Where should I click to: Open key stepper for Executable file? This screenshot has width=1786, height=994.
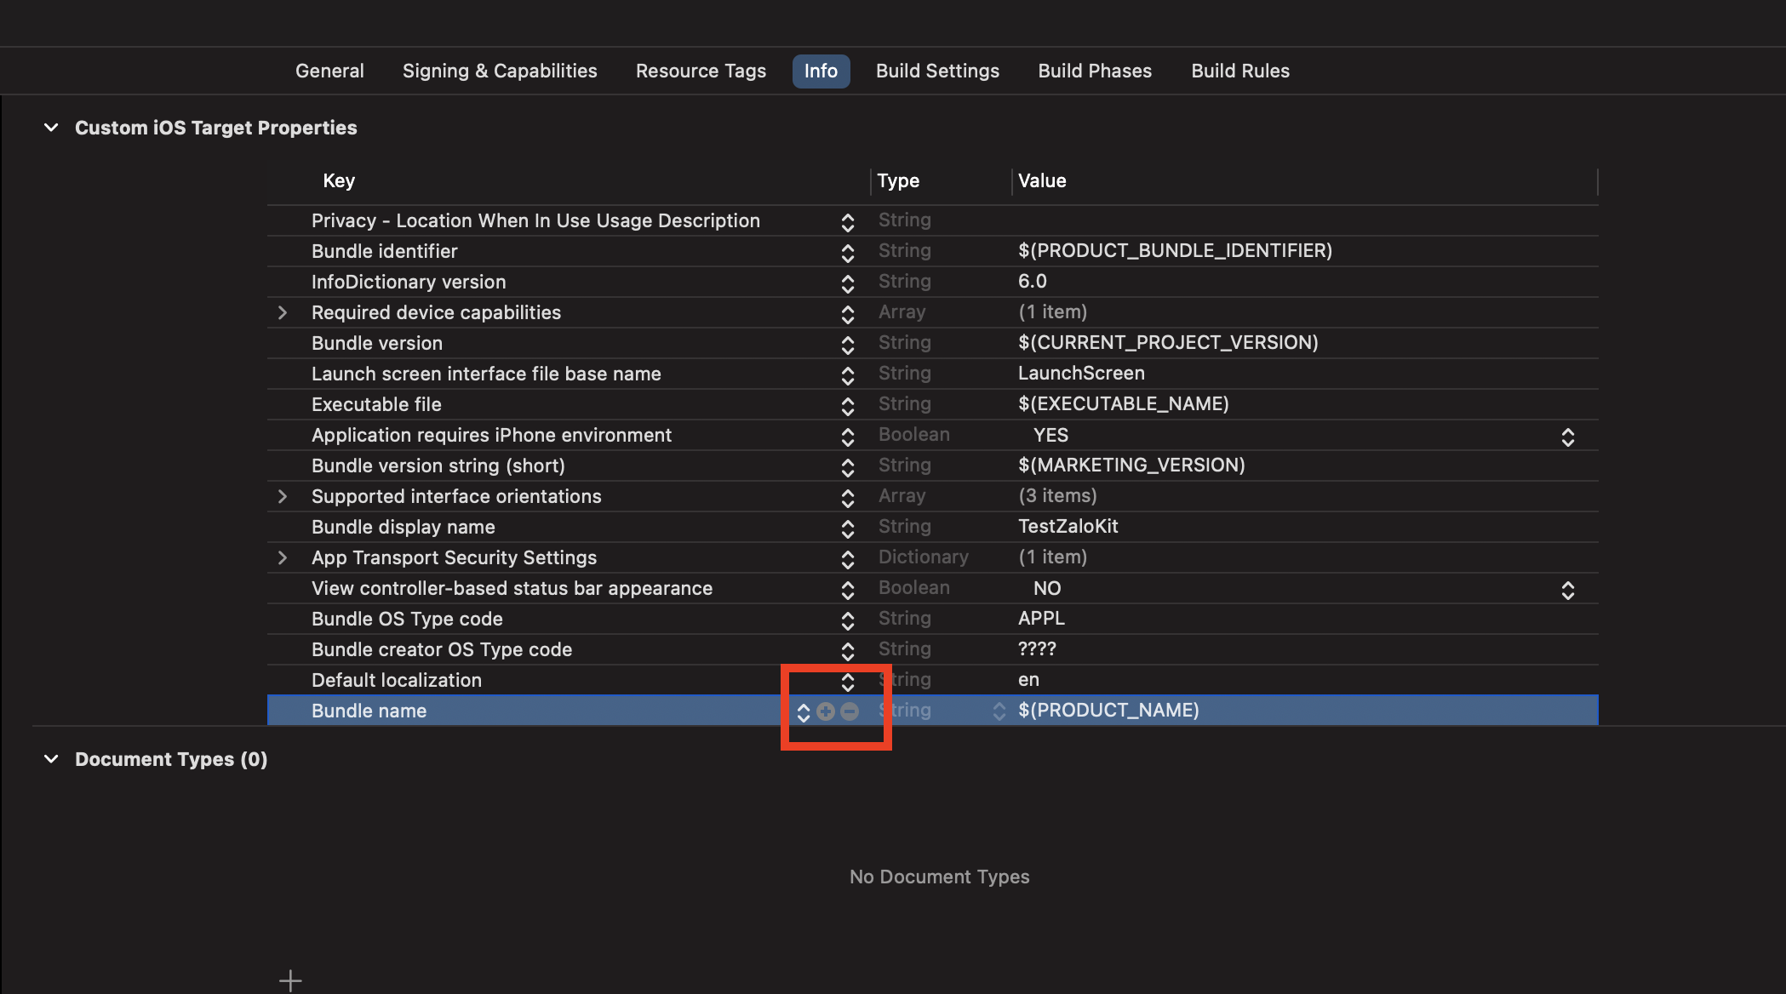point(847,405)
